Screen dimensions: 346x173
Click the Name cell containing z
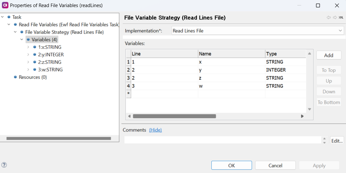[x=231, y=78]
